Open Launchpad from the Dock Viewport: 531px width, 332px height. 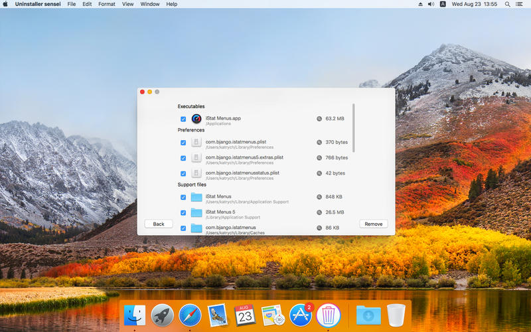coord(162,315)
